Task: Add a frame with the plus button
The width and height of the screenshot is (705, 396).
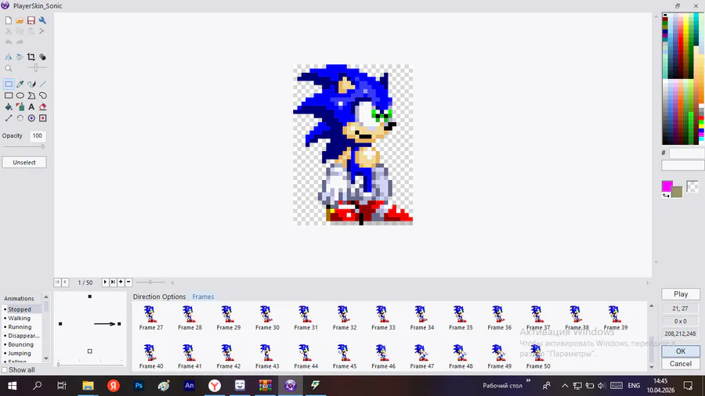Action: coord(121,282)
